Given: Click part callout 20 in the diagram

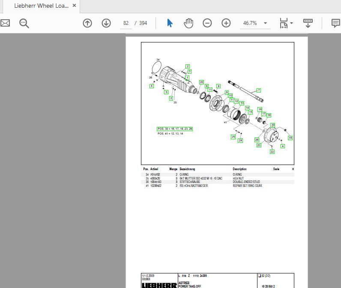Looking at the screenshot, I should 202,82.
